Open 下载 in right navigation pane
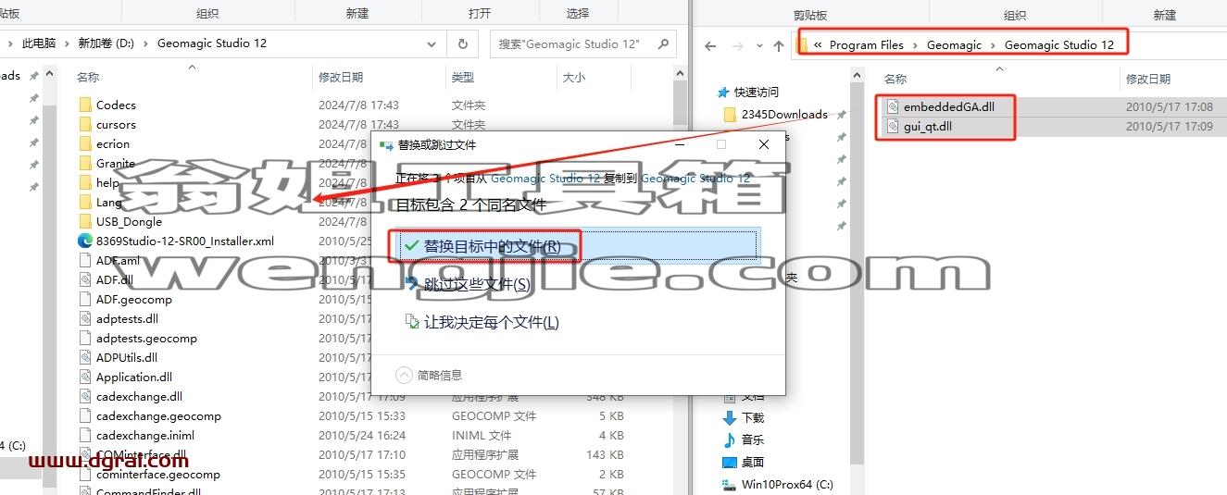 tap(753, 417)
